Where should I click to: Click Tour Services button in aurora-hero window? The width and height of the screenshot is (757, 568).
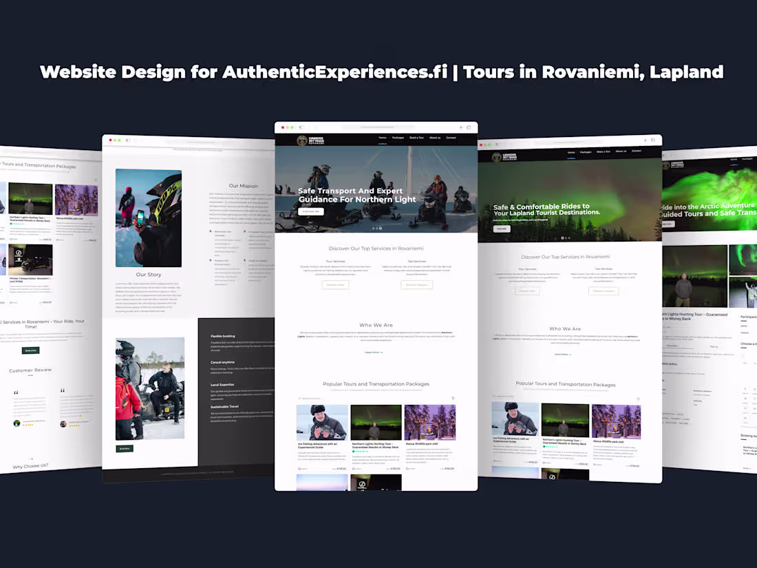click(x=527, y=291)
